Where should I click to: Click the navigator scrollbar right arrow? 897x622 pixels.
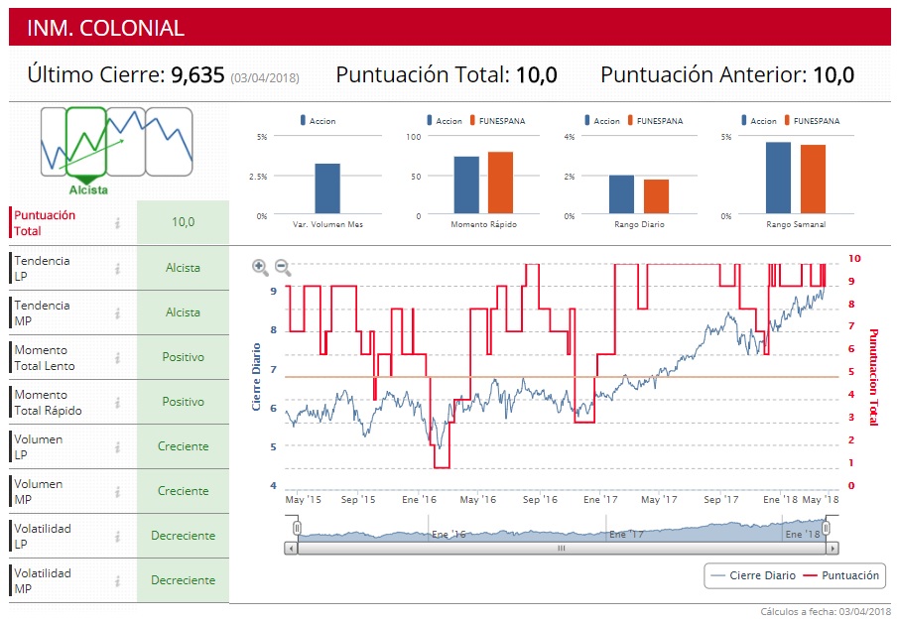pos(833,549)
